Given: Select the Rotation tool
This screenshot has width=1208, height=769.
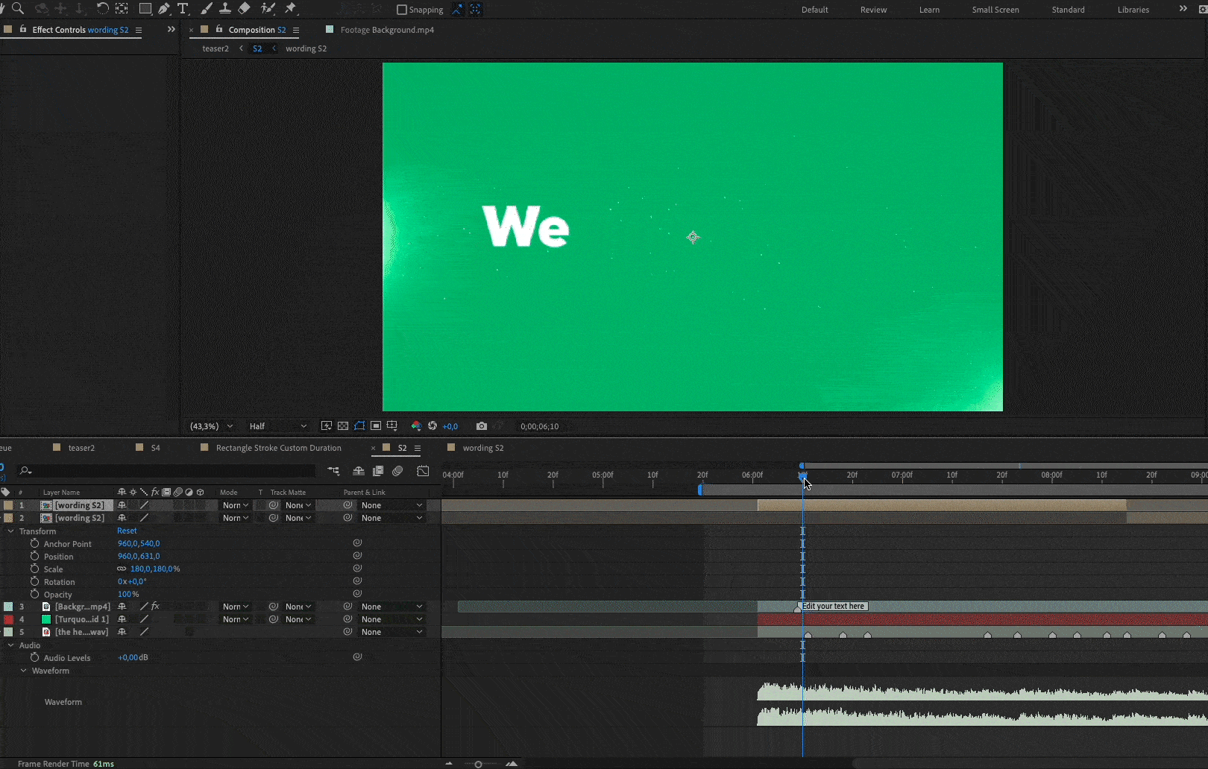Looking at the screenshot, I should click(102, 9).
